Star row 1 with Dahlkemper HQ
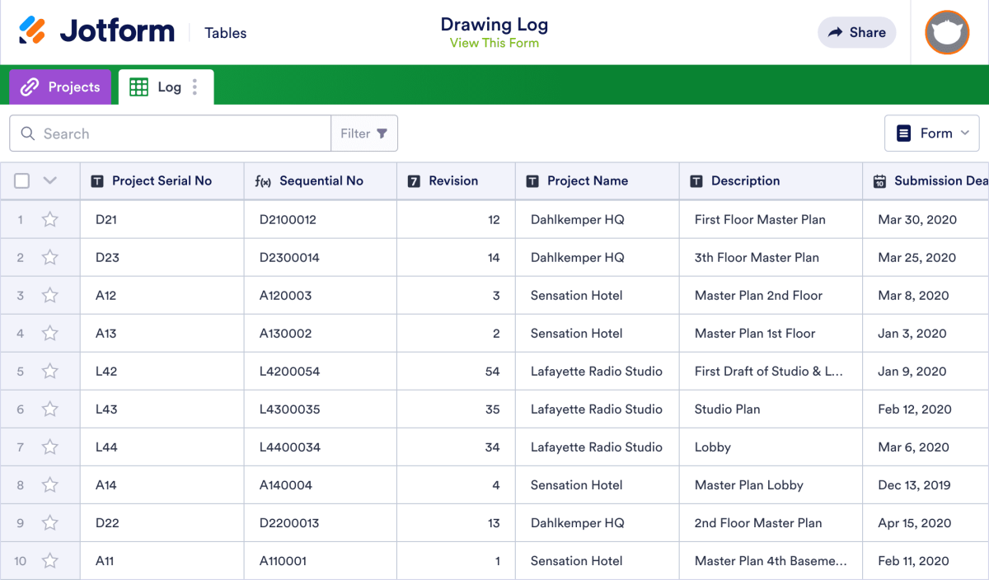 (49, 219)
